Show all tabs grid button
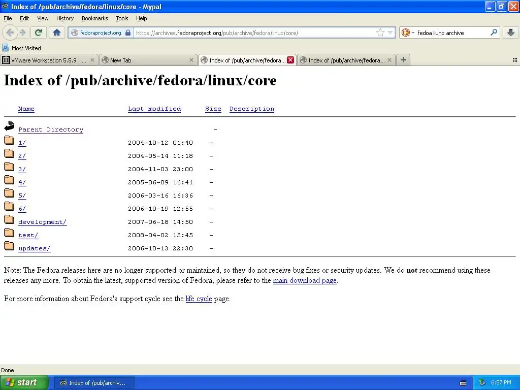This screenshot has width=520, height=390. click(x=515, y=60)
